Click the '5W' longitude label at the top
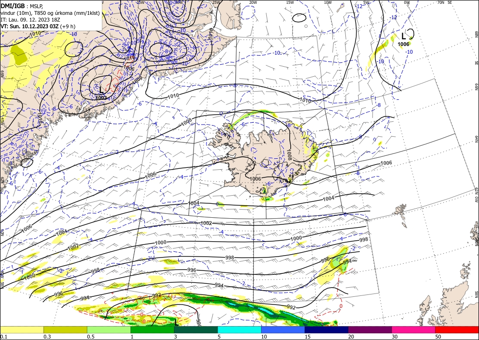 coord(366,2)
